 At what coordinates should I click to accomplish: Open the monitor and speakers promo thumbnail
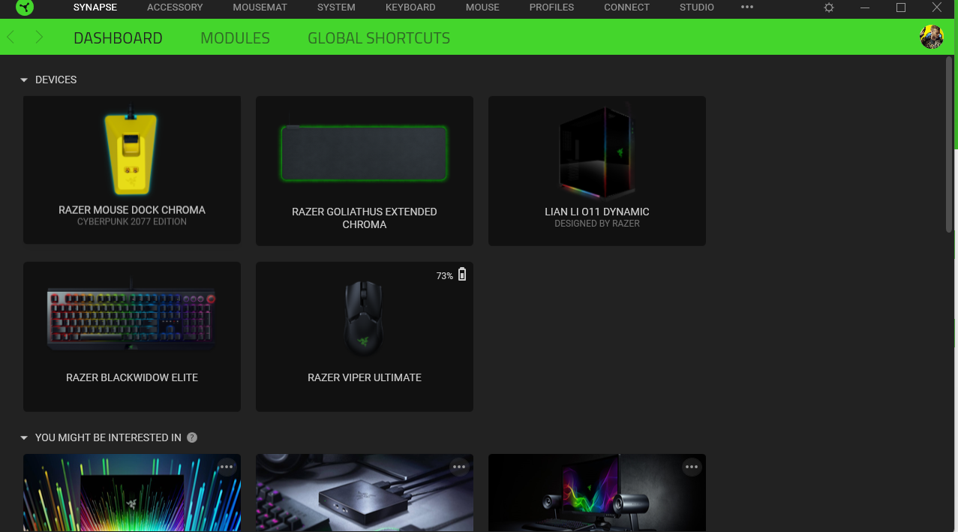597,493
